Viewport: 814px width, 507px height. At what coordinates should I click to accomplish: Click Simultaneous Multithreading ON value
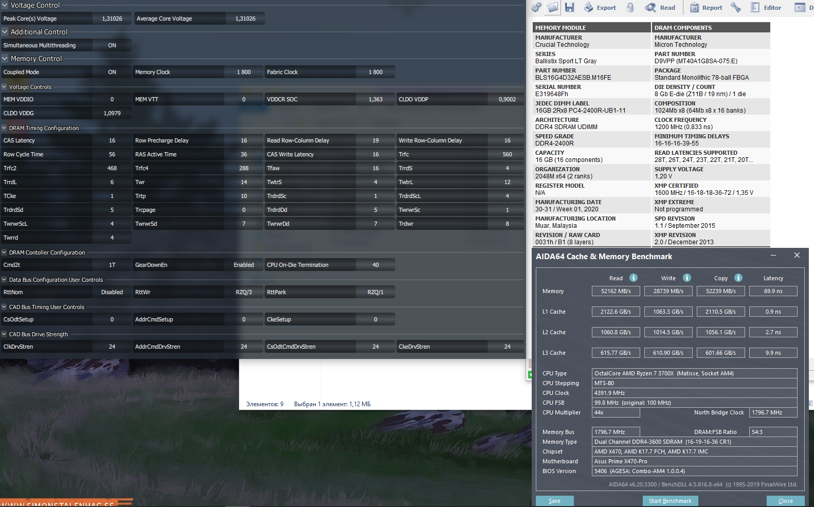(x=112, y=45)
